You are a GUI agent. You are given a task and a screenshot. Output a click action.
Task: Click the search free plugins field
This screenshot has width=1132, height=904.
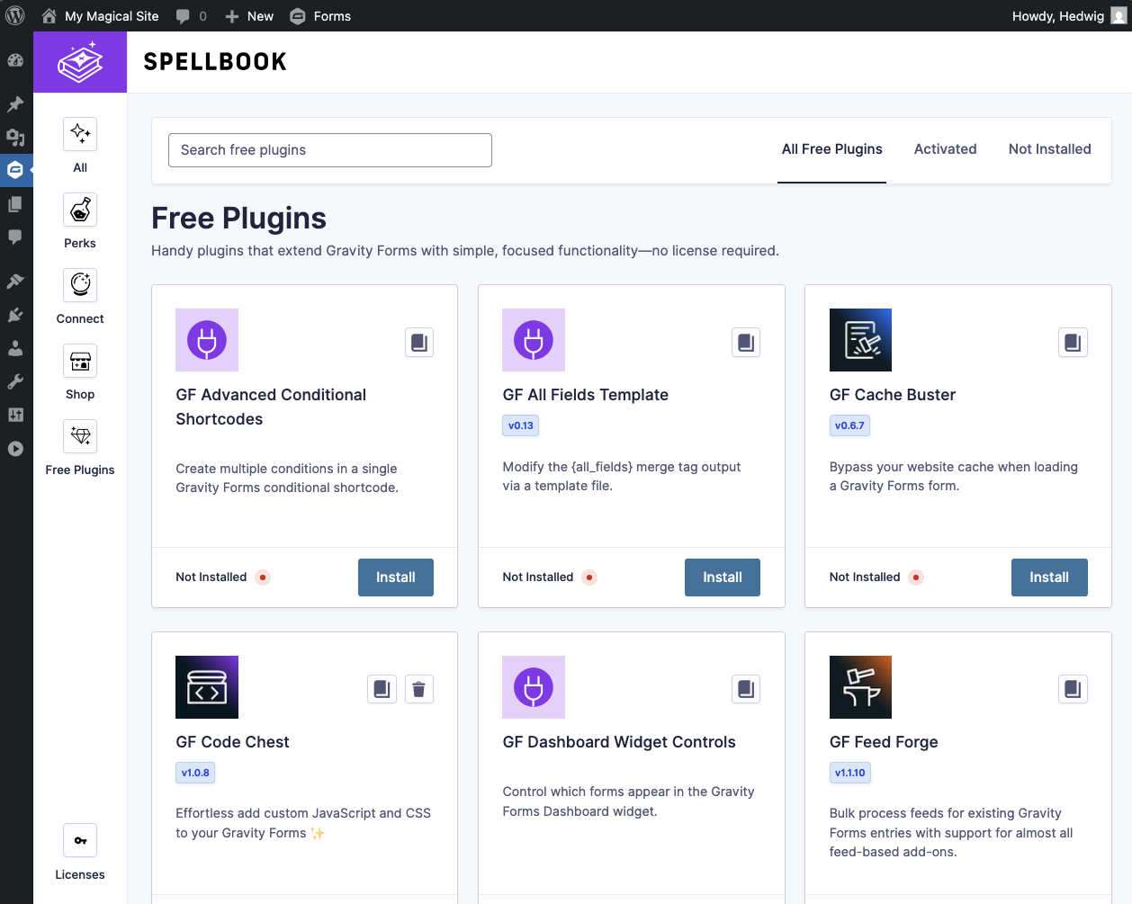[x=329, y=149]
